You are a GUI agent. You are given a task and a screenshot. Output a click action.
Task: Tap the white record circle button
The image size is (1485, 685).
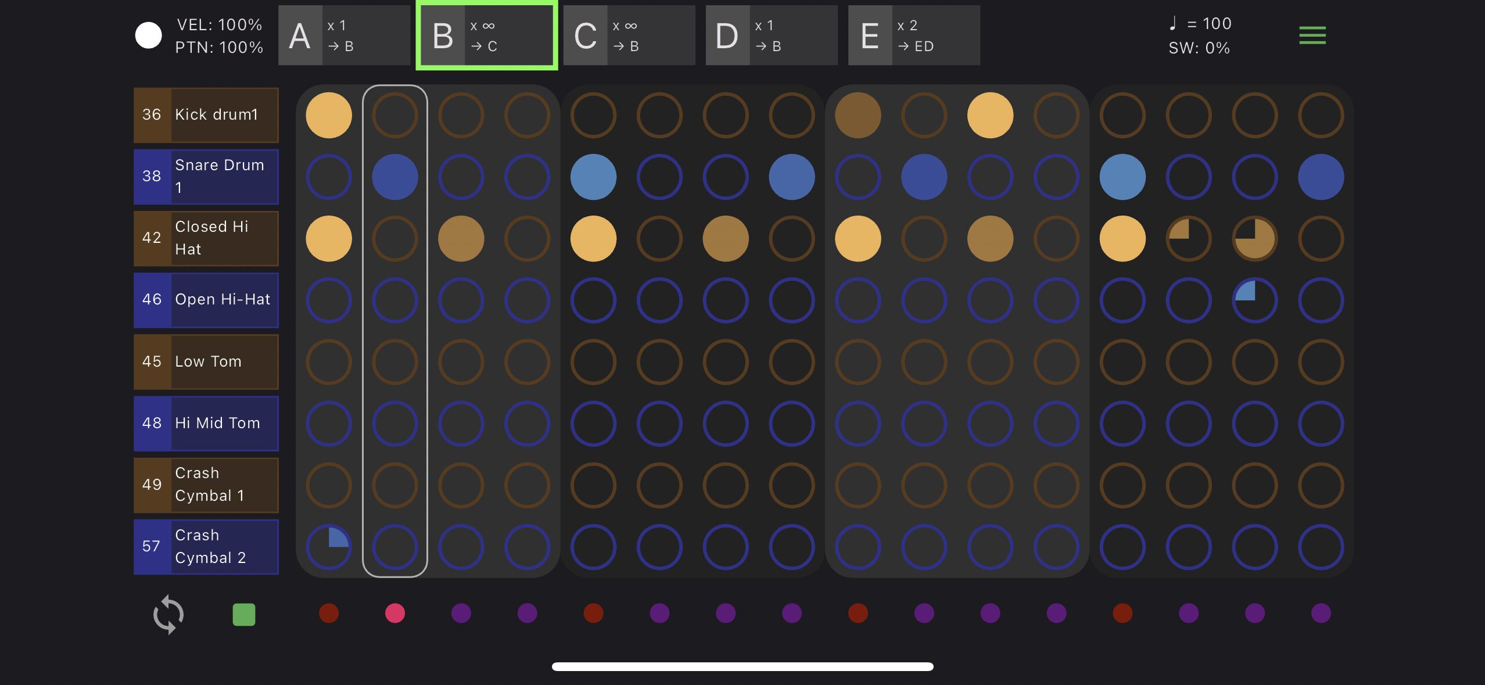(148, 35)
